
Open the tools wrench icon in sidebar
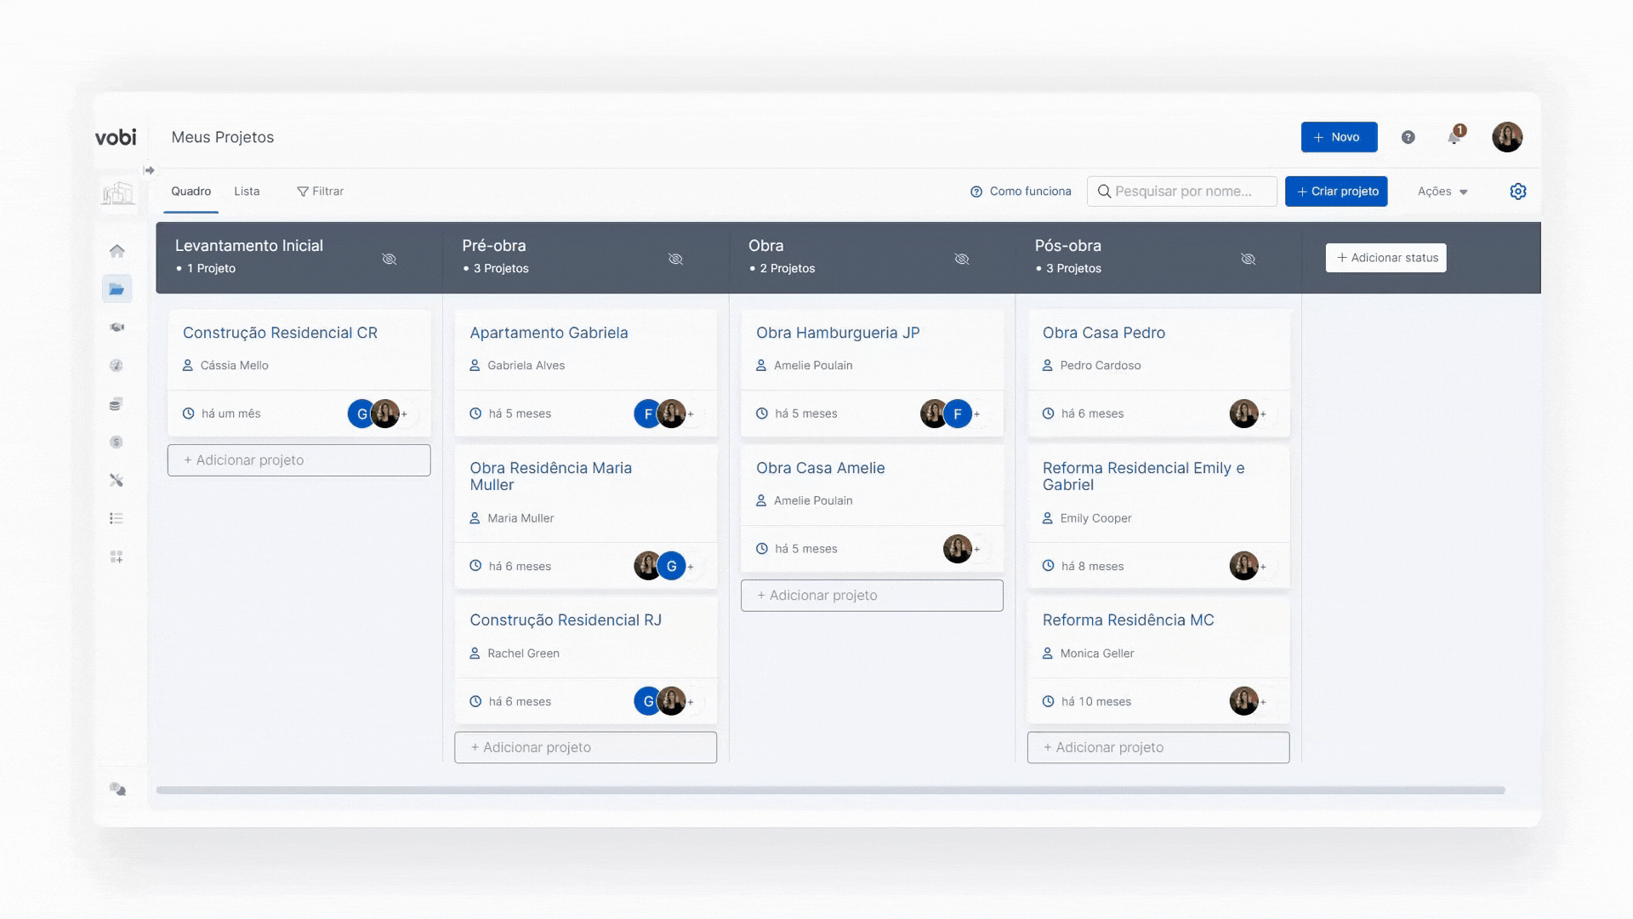point(117,481)
